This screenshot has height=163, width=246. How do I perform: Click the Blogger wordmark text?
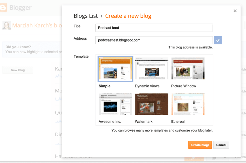coord(20,8)
